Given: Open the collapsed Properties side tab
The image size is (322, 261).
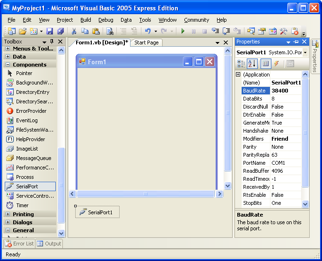Looking at the screenshot, I should 315,56.
